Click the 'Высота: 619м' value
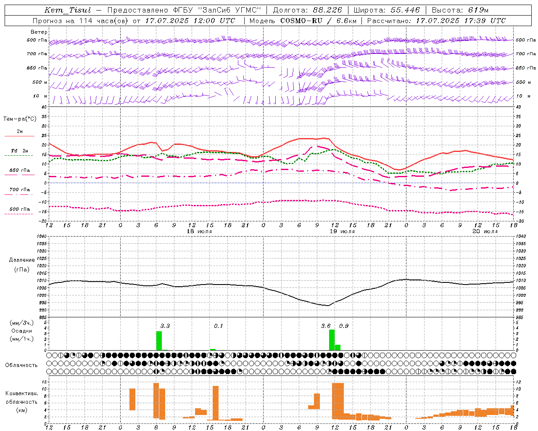The image size is (538, 431). [x=460, y=10]
